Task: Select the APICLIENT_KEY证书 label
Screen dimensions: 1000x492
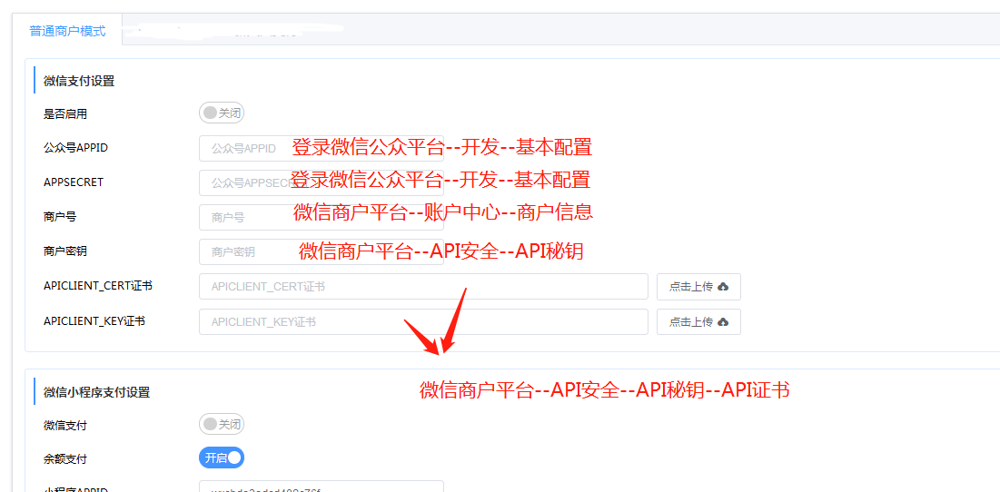Action: (94, 321)
